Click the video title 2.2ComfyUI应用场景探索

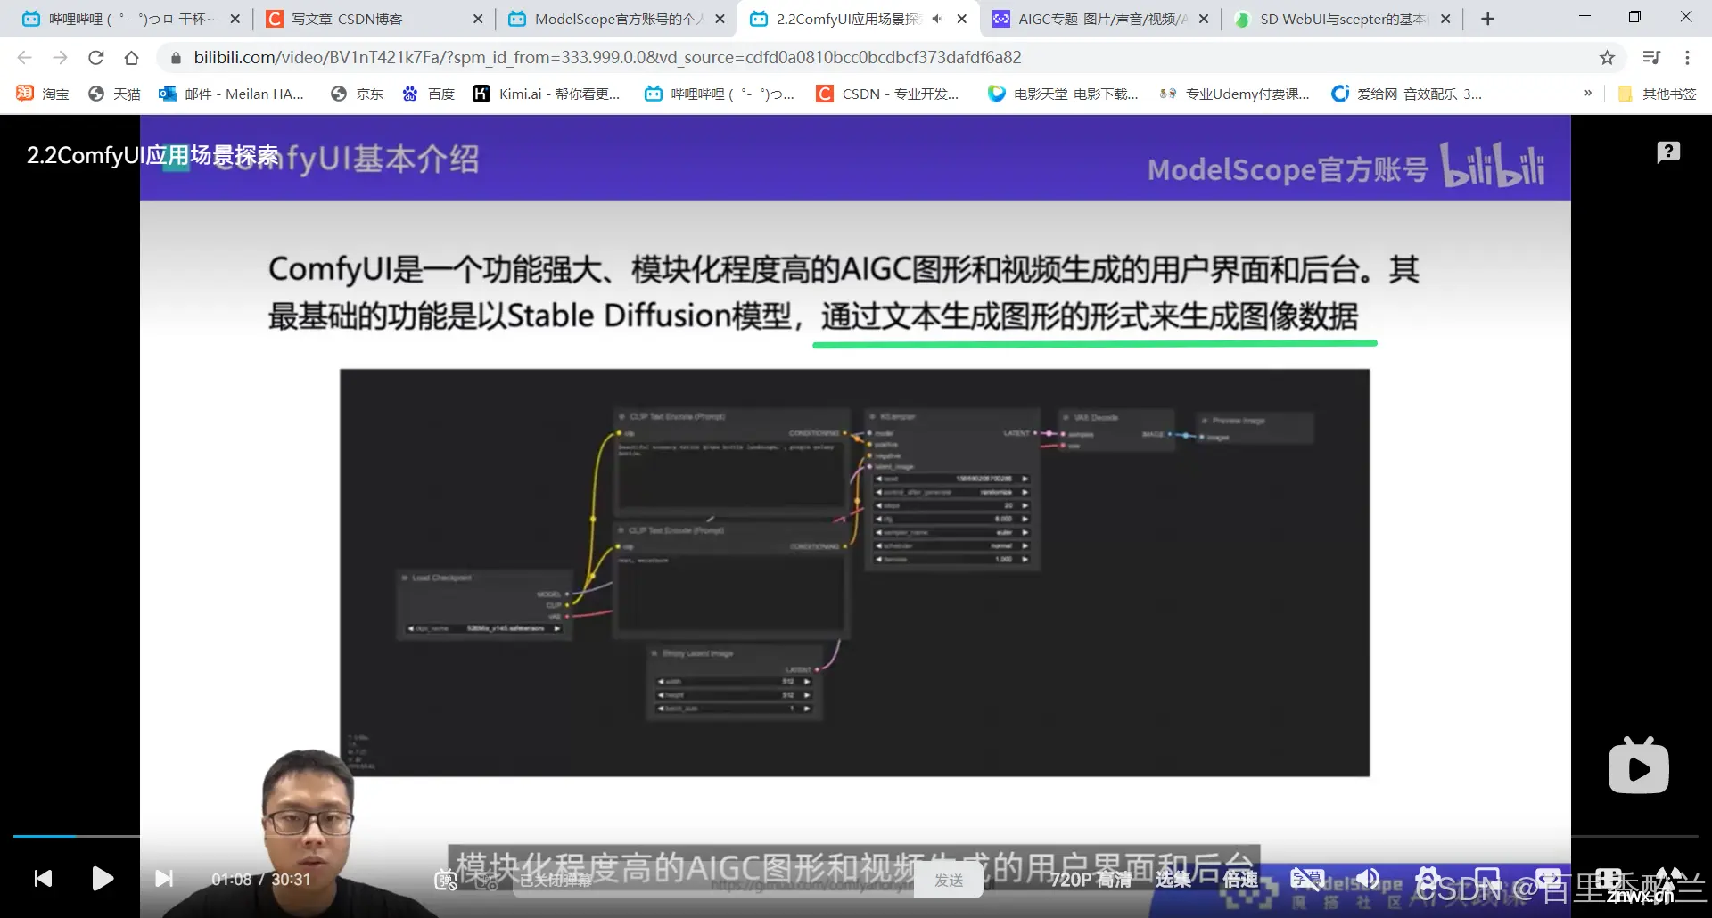point(152,155)
